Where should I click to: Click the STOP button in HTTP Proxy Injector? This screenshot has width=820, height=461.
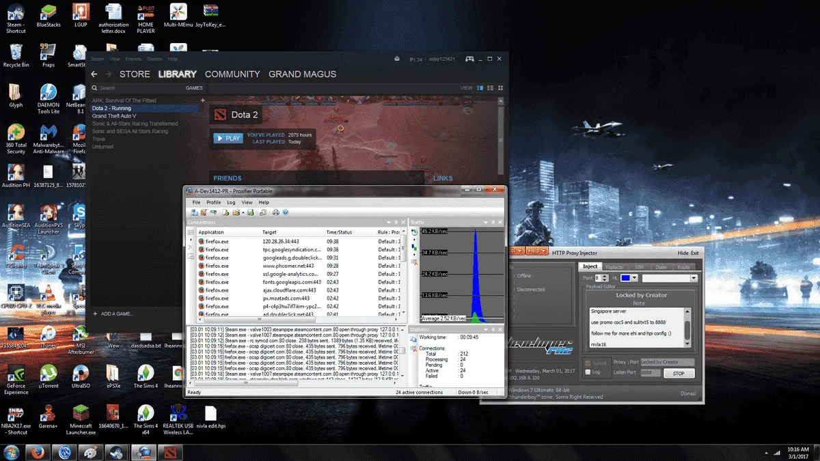pyautogui.click(x=679, y=374)
